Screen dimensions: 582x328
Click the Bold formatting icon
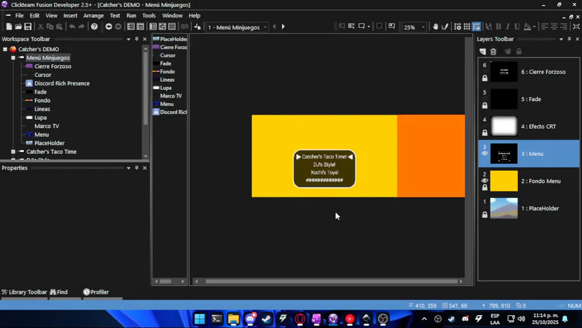point(499,27)
